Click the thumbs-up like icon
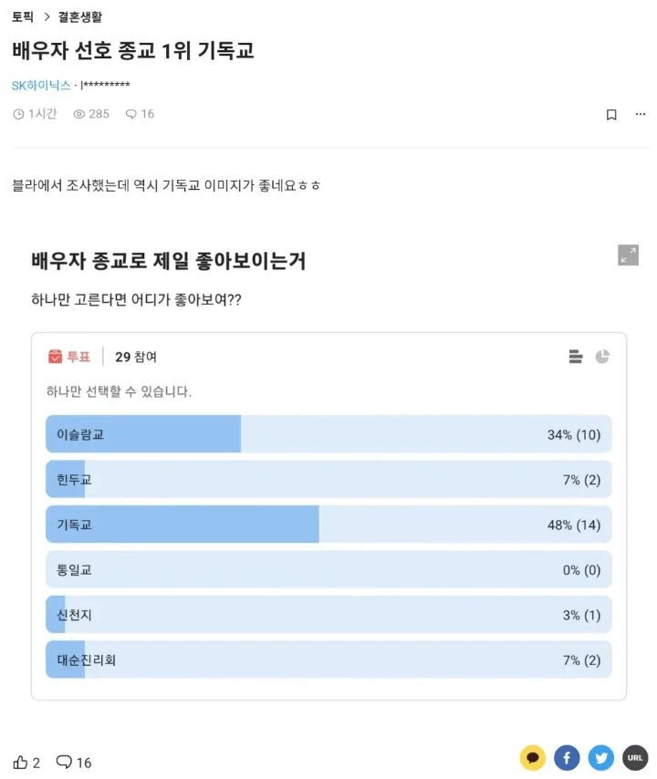The height and width of the screenshot is (779, 657). coord(24,761)
